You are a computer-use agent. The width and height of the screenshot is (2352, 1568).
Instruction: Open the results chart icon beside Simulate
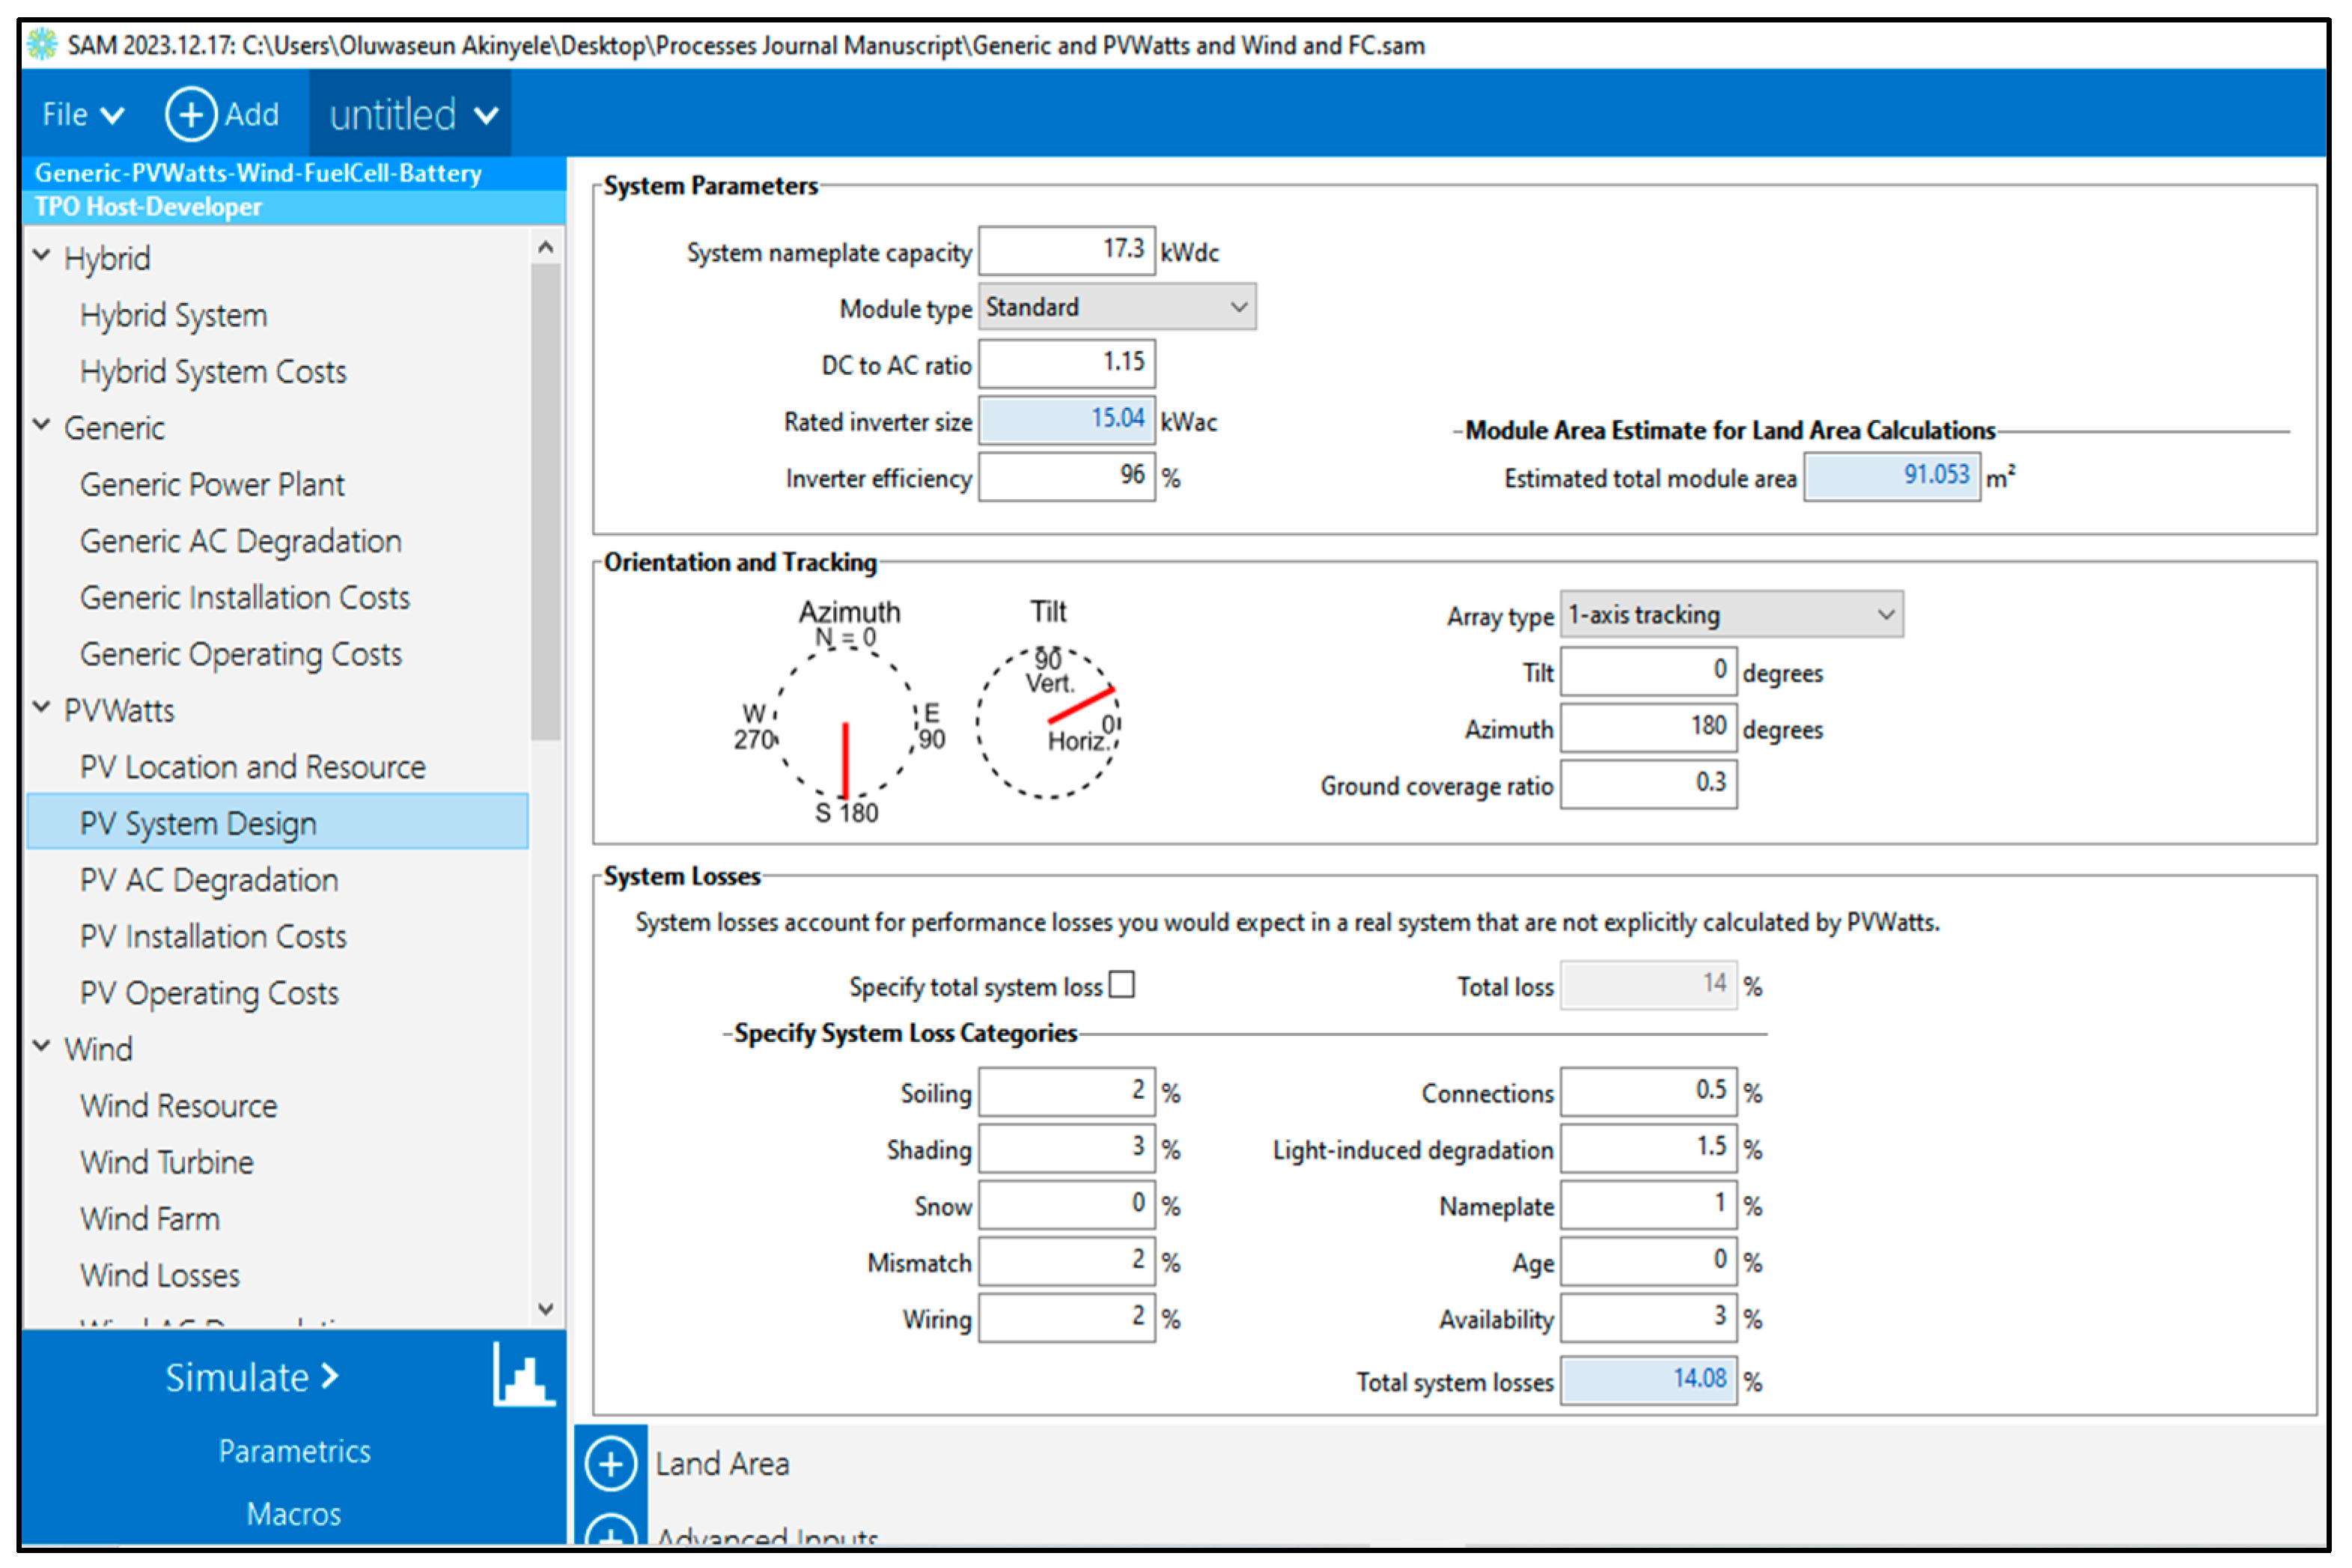pos(523,1376)
